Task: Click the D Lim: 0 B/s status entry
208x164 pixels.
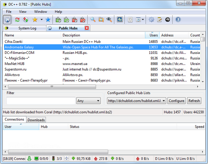Action: point(164,159)
